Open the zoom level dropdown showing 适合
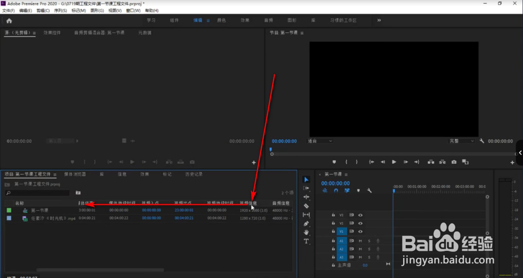 click(320, 141)
